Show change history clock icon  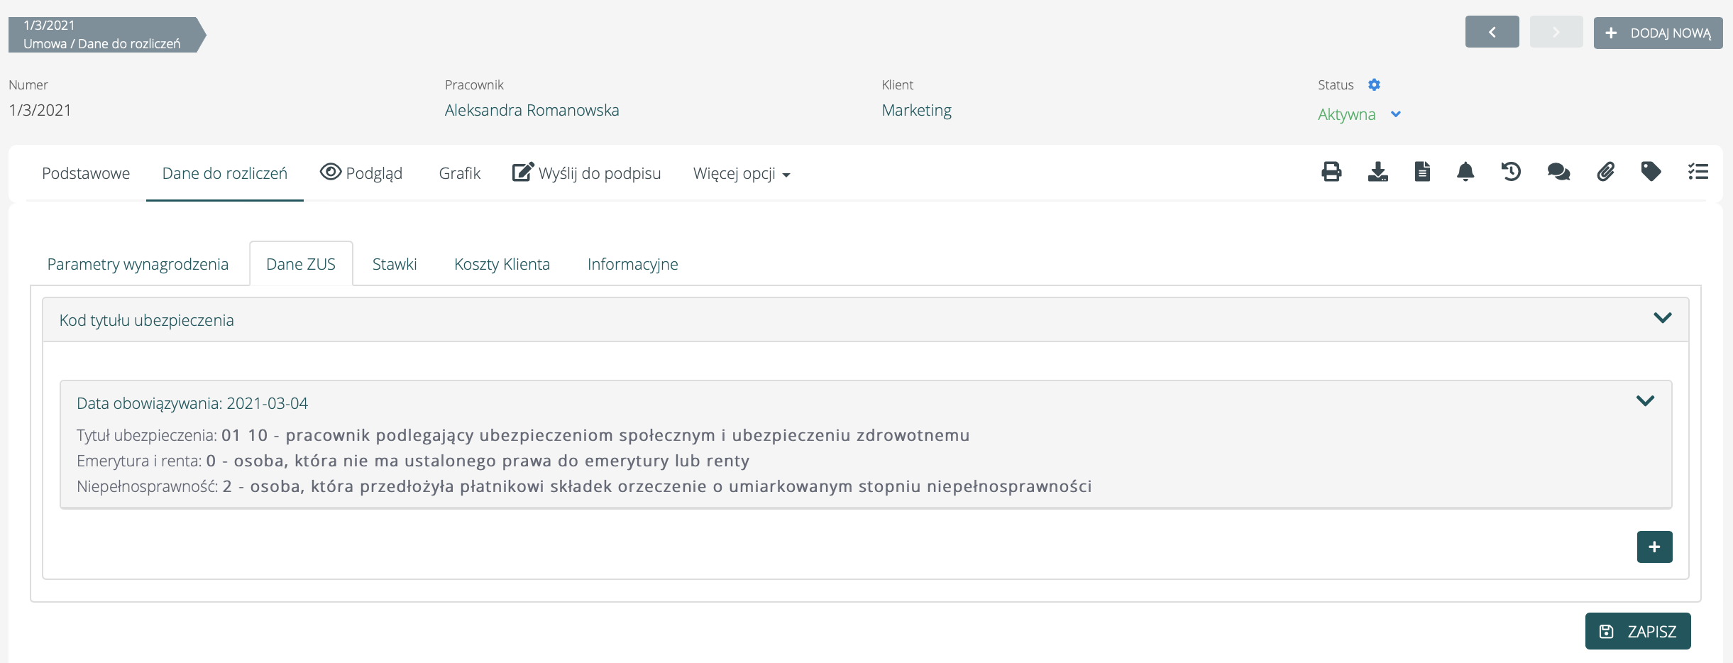[1511, 172]
